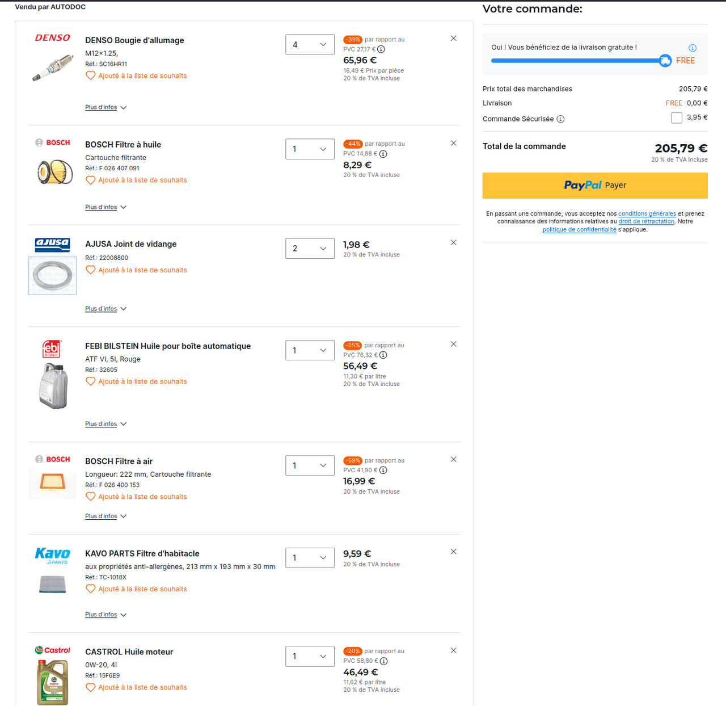Click the free delivery progress slider handle
The image size is (726, 706).
(665, 61)
